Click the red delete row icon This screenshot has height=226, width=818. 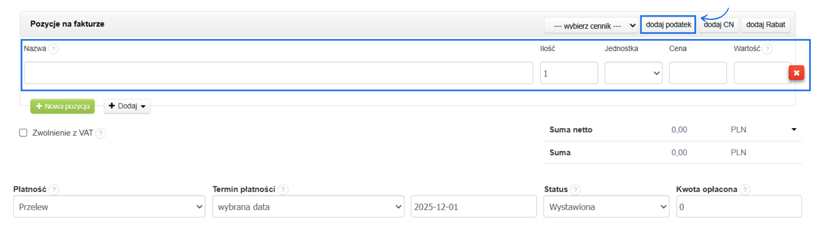[796, 73]
